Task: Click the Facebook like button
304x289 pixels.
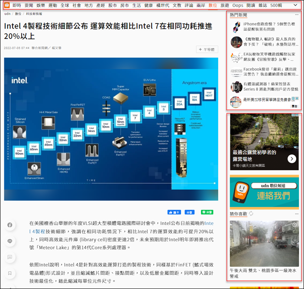Action: (x=174, y=212)
